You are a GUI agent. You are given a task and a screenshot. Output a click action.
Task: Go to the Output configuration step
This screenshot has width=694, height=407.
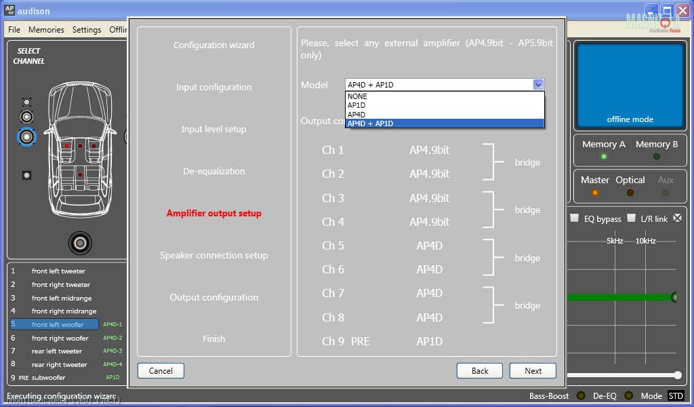213,298
